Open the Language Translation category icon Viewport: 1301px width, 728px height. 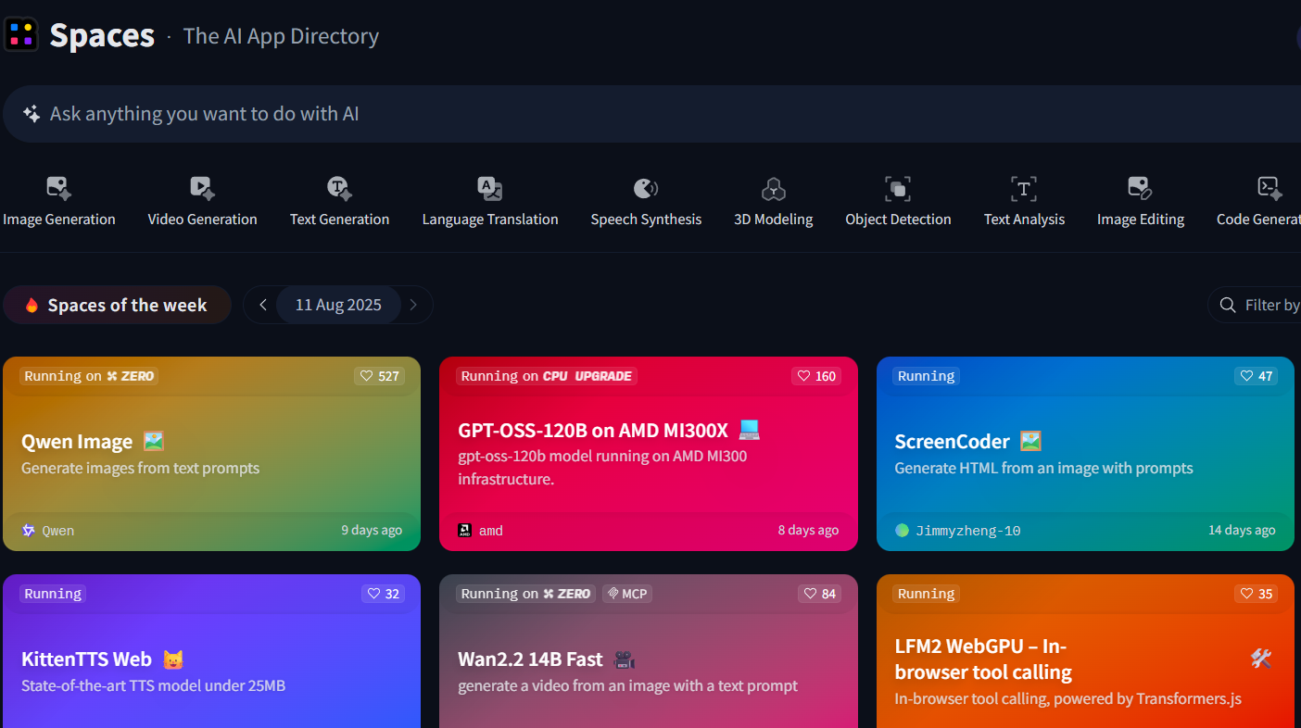coord(490,188)
